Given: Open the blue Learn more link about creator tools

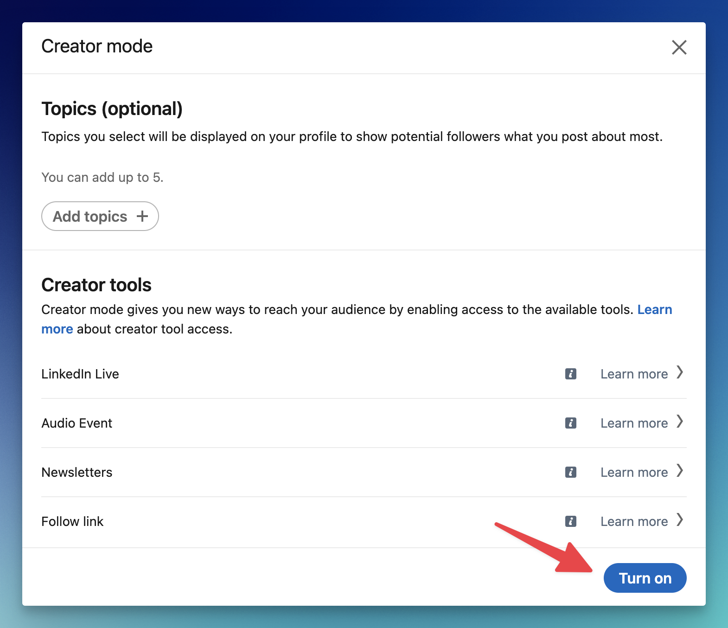Looking at the screenshot, I should (655, 309).
